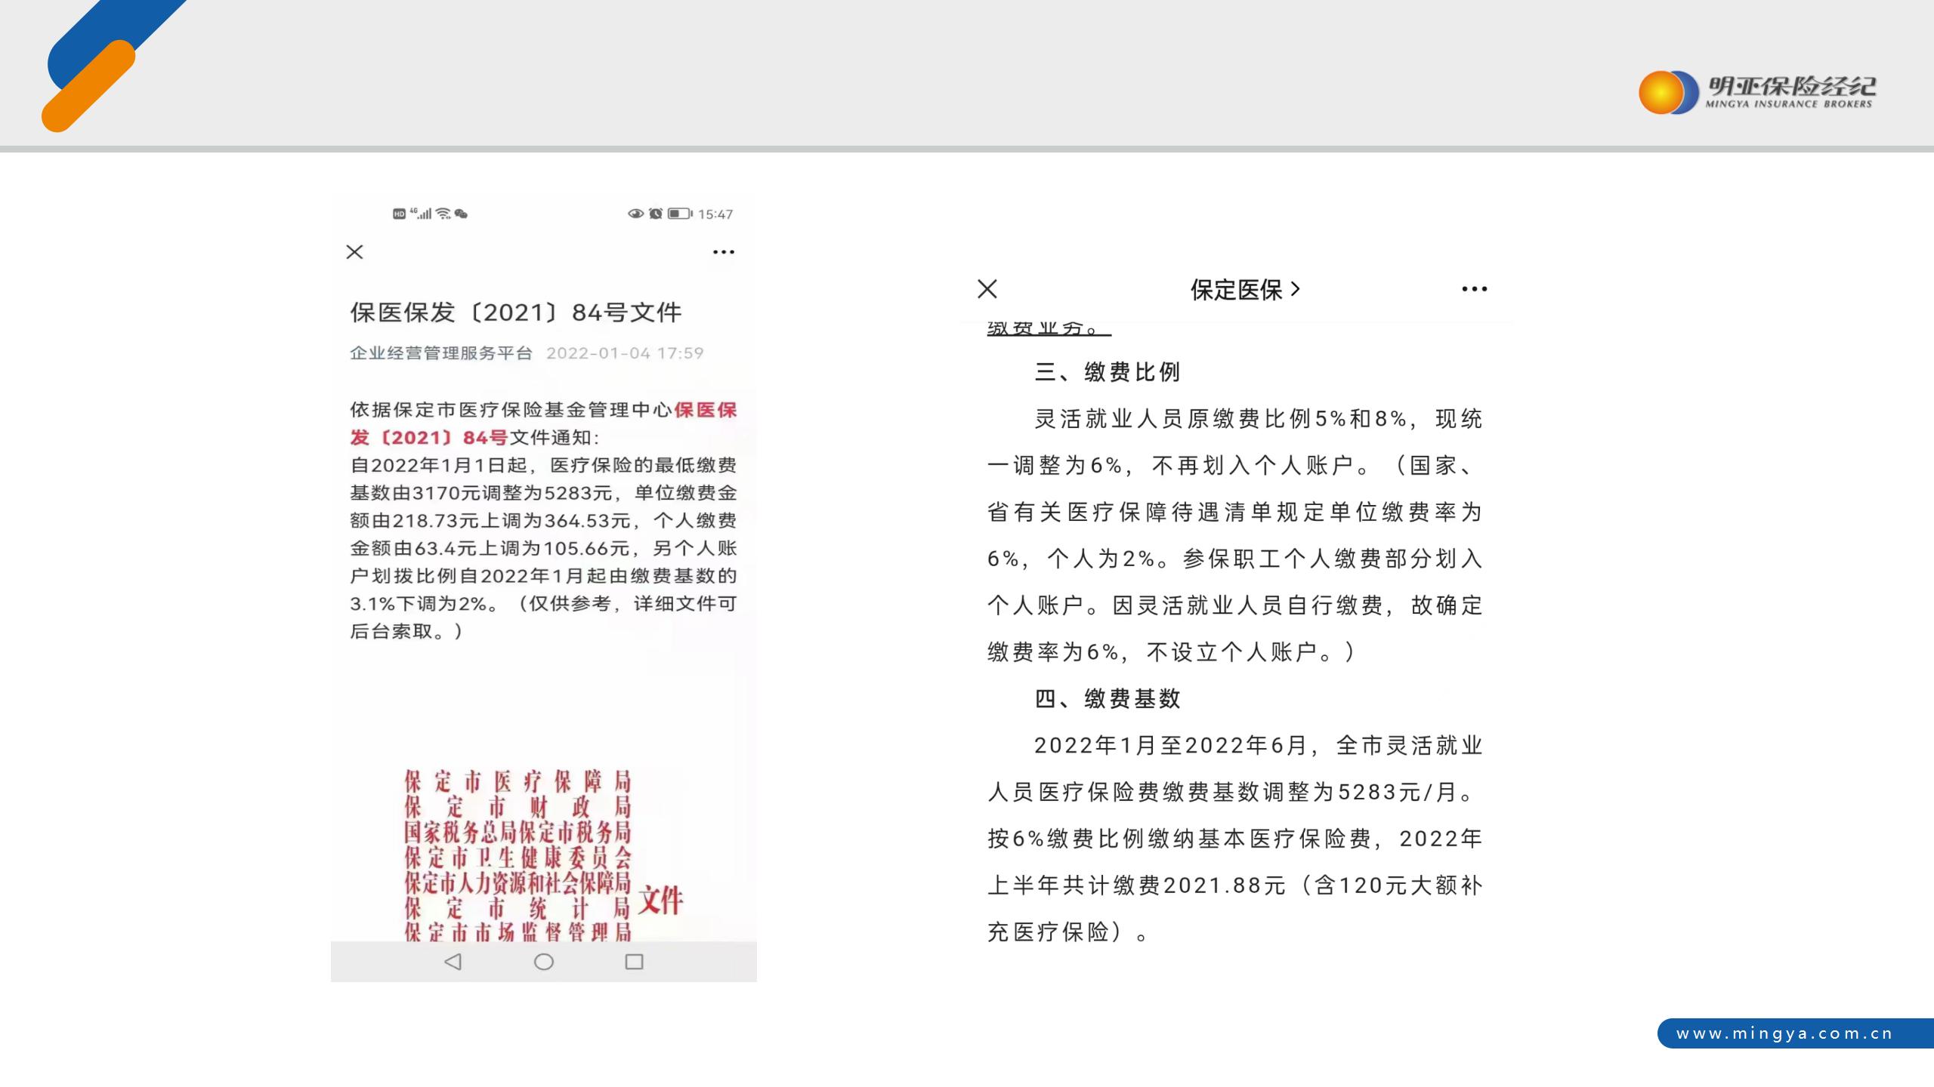Click the WeChat message status icon
Screen dimensions: 1934x1087
pos(461,214)
